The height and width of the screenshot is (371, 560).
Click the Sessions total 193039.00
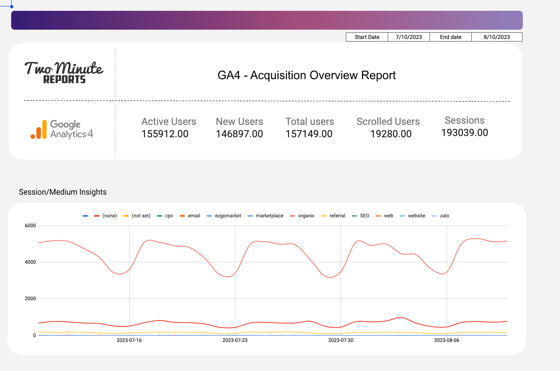(x=464, y=132)
